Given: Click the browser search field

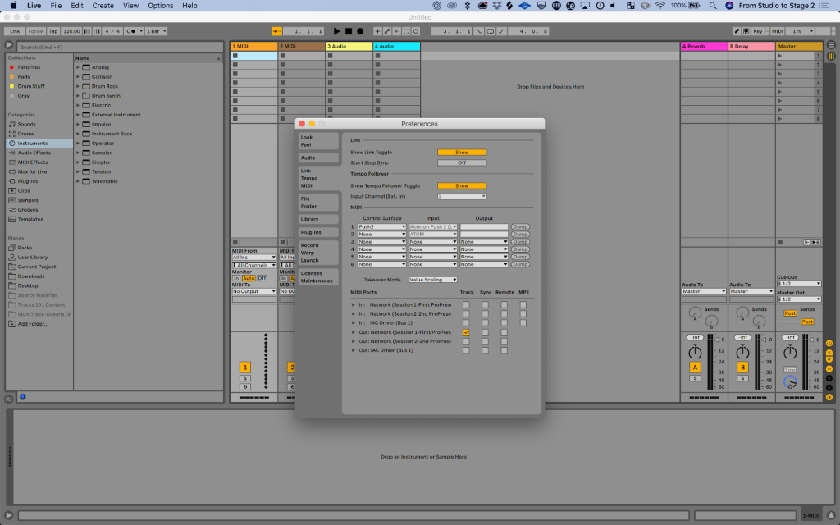Looking at the screenshot, I should 120,47.
